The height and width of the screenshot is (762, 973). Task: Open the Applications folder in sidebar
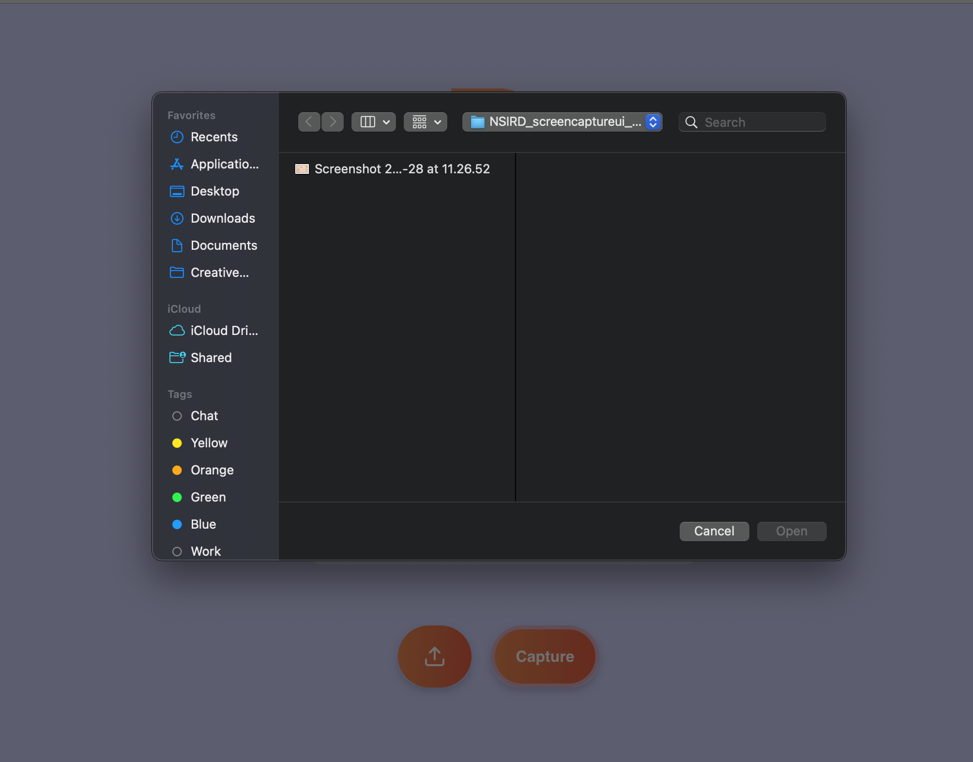point(224,164)
